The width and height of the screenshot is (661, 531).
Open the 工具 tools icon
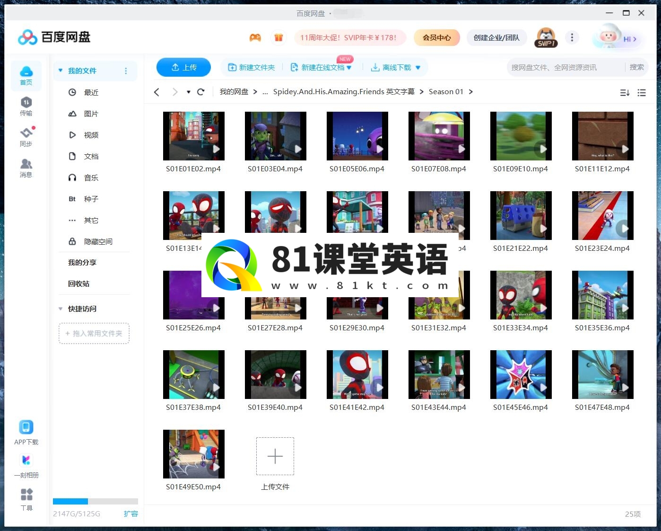(x=26, y=494)
